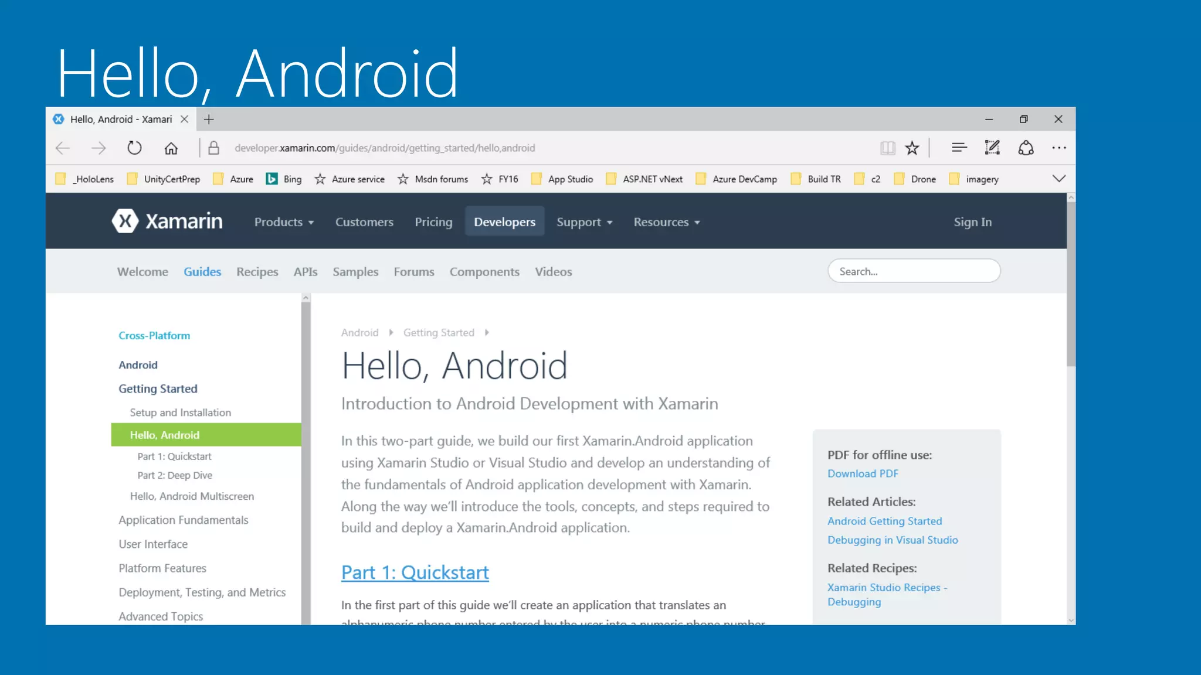Open Cross-Platform in sidebar
The height and width of the screenshot is (675, 1201).
click(x=154, y=336)
